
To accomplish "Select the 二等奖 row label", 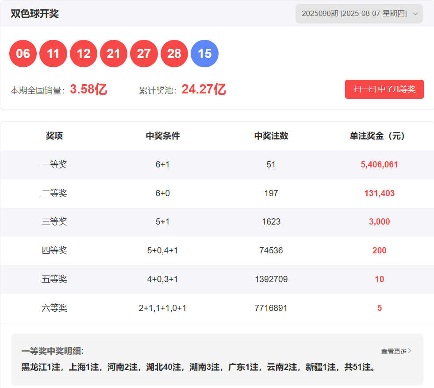I will [x=54, y=193].
